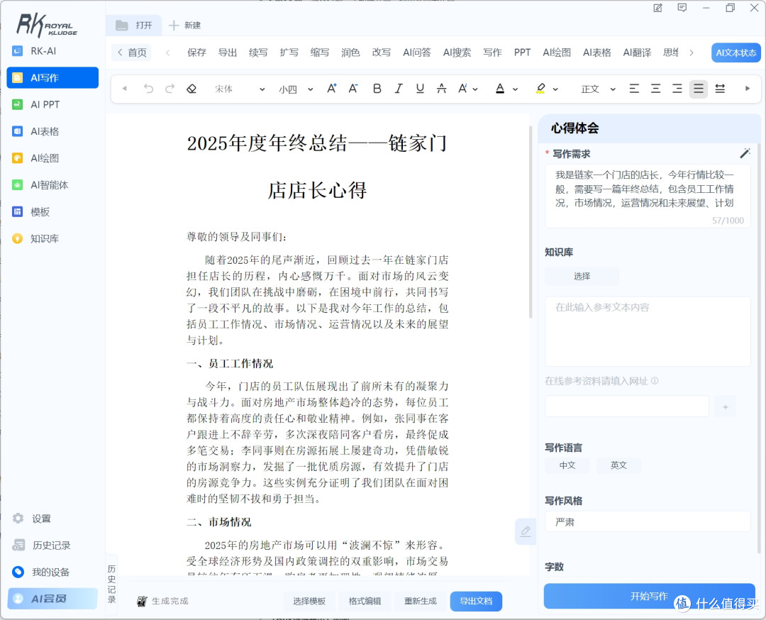Viewport: 766px width, 620px height.
Task: Toggle the AI文本状态 button
Action: pos(736,52)
